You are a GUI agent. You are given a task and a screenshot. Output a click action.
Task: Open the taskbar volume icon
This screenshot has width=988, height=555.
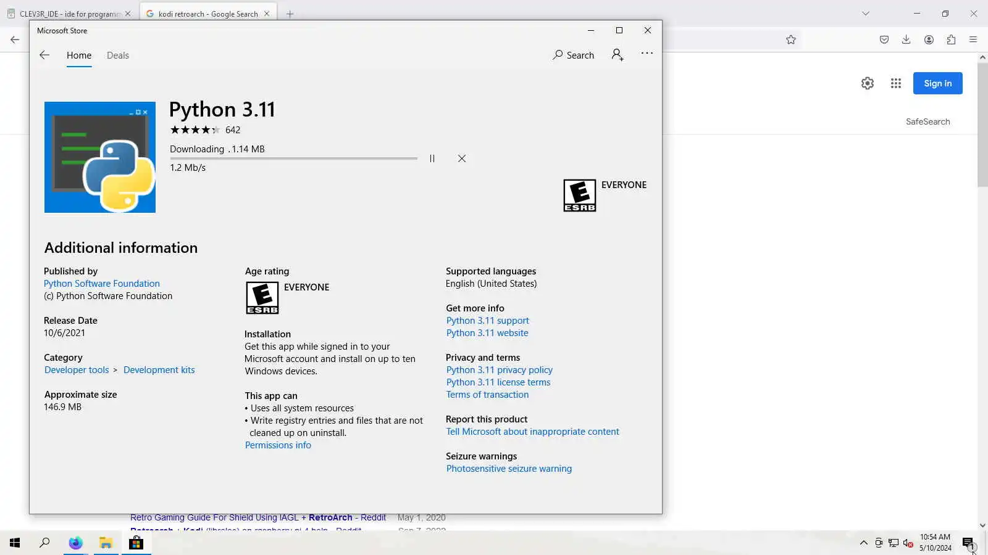[x=908, y=543]
